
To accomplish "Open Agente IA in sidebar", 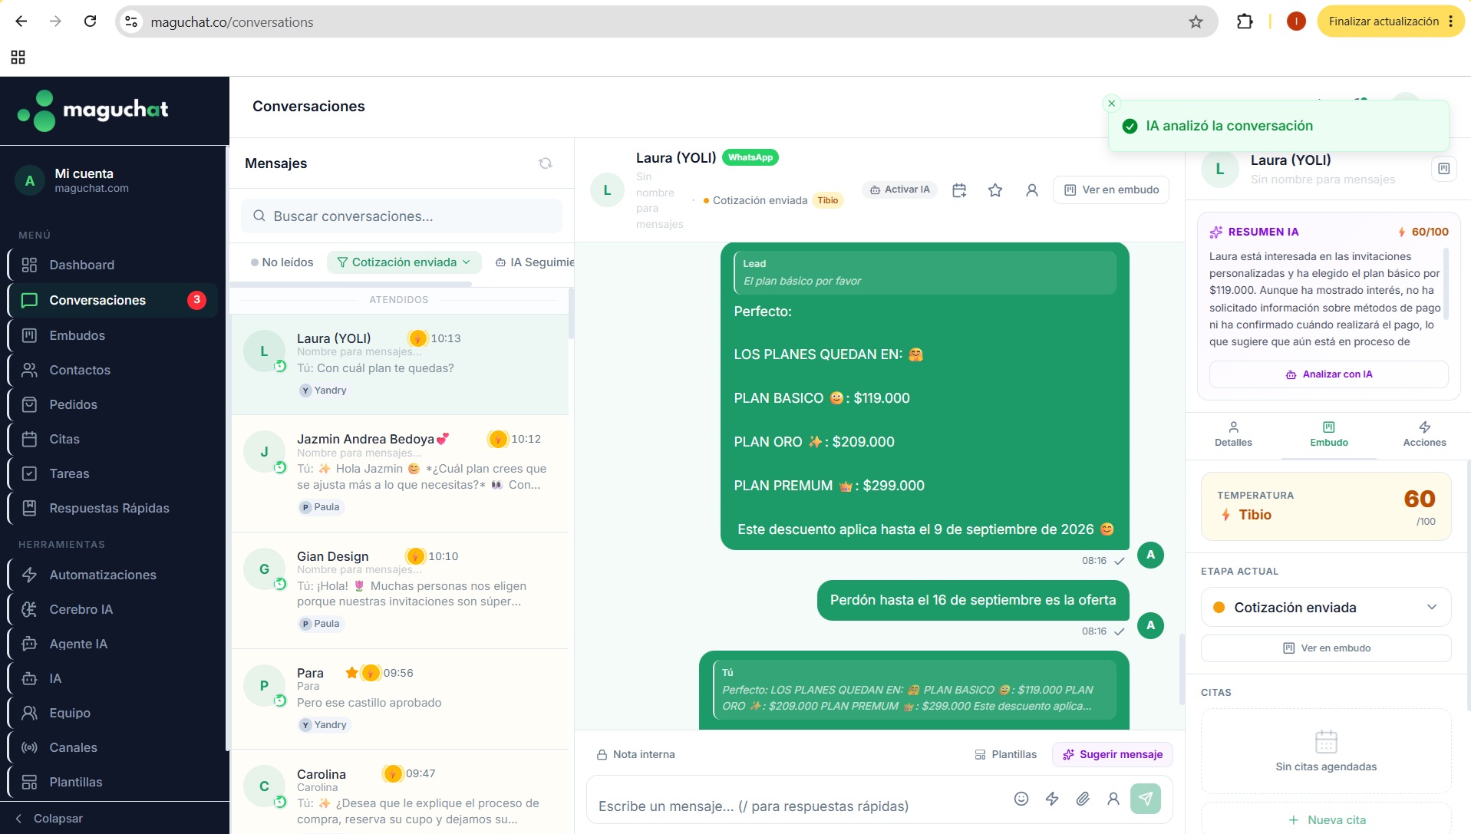I will click(x=113, y=644).
